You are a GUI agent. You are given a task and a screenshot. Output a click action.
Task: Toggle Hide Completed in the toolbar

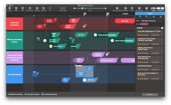click(117, 8)
